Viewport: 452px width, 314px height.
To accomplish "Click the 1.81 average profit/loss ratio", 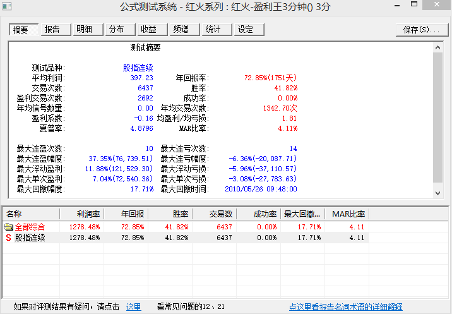I will coord(289,118).
